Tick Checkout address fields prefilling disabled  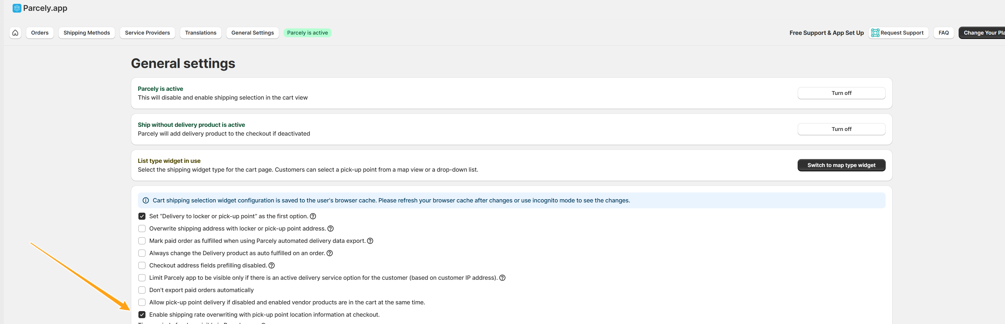142,265
